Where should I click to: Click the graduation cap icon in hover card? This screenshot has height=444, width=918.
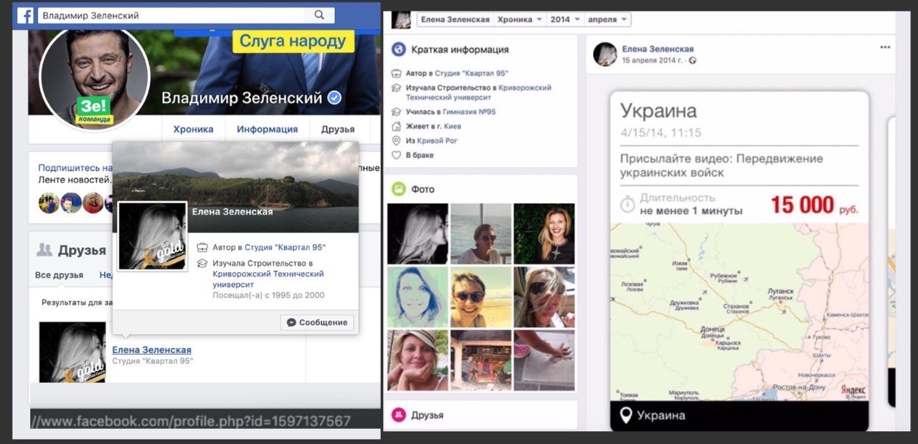(x=202, y=264)
